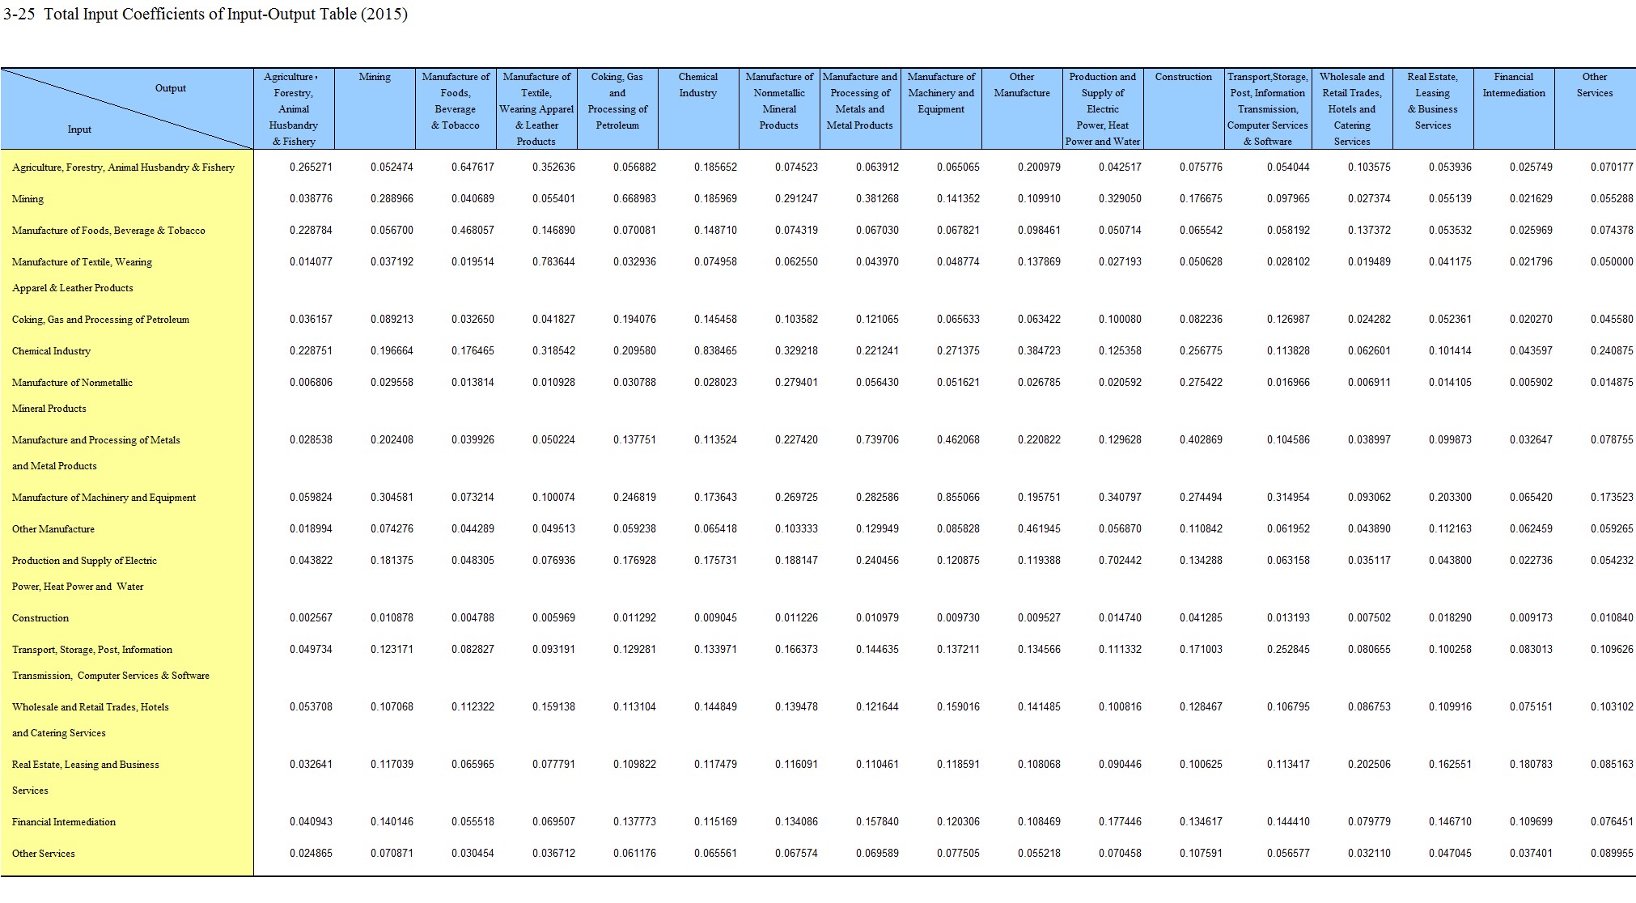Click cell value 0.070177

tap(1612, 167)
